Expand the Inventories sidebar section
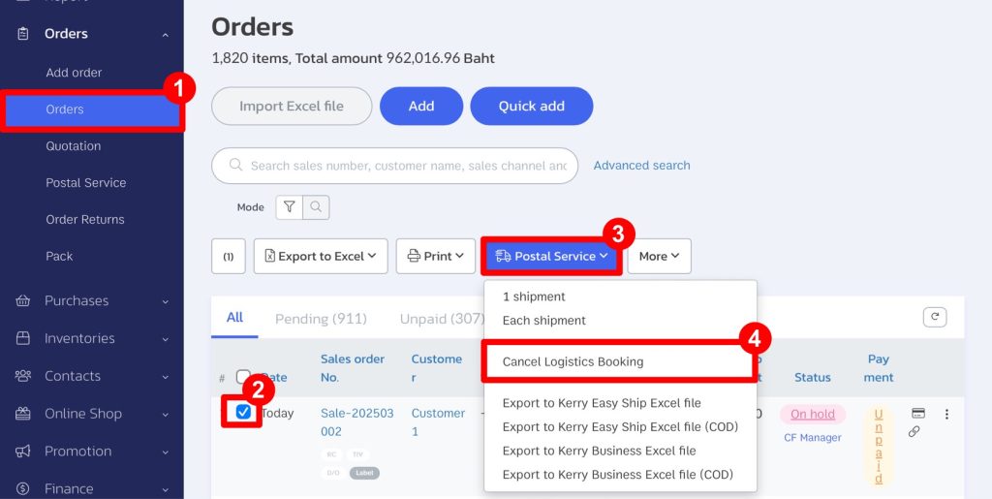992x499 pixels. [92, 338]
